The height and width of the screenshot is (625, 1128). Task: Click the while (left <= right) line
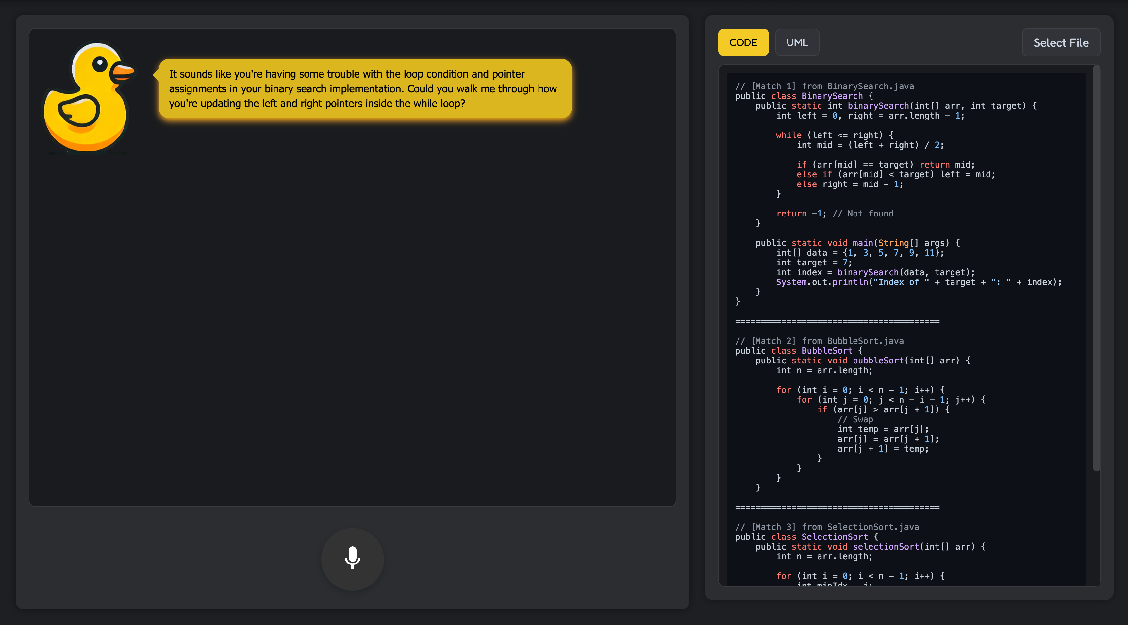[834, 135]
